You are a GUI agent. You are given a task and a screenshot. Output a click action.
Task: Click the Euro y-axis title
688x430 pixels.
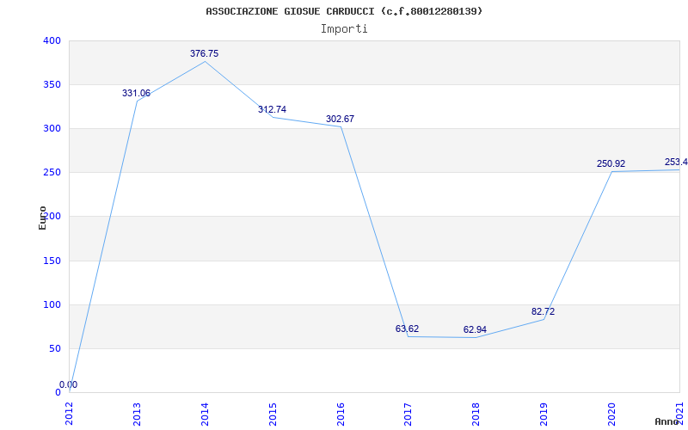(x=42, y=218)
